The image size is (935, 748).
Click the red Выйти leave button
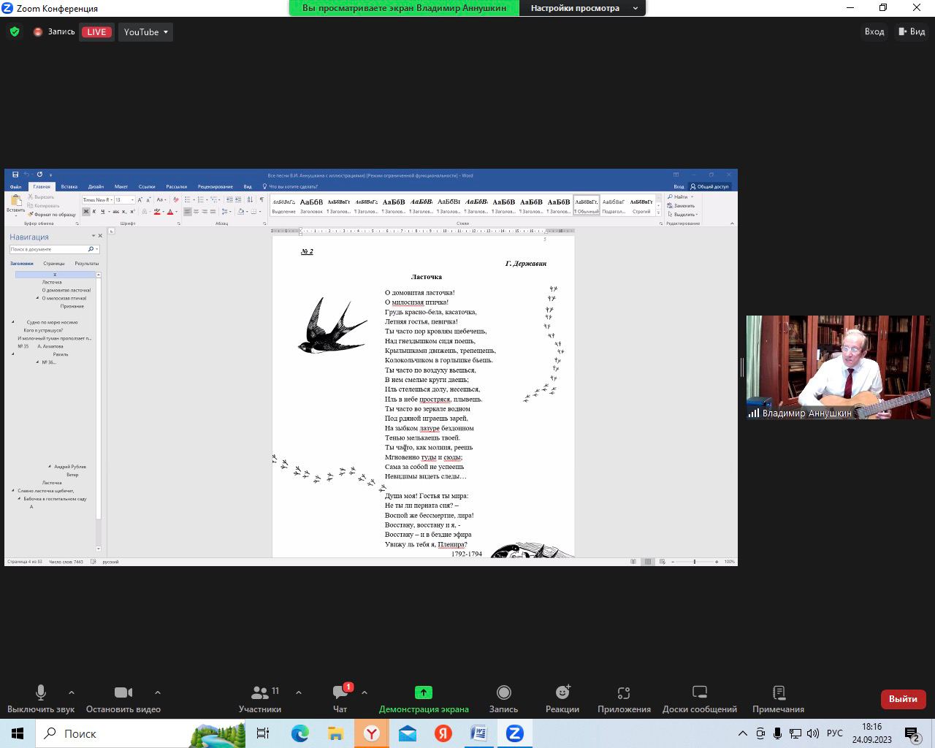[x=903, y=698]
